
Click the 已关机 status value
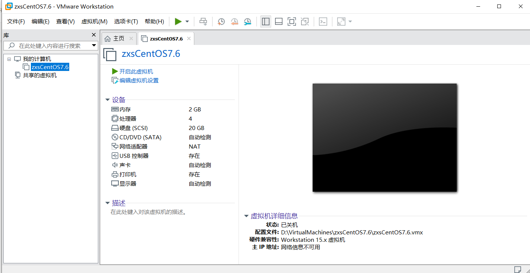[289, 225]
